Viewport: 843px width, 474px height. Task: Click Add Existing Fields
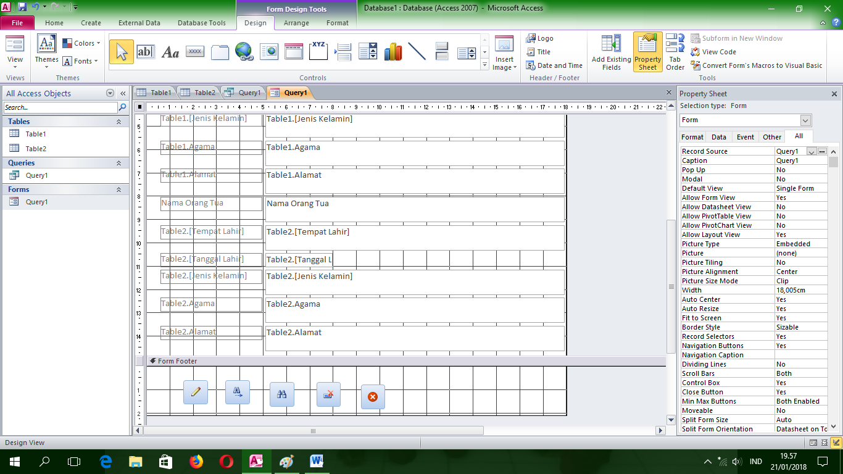click(610, 51)
